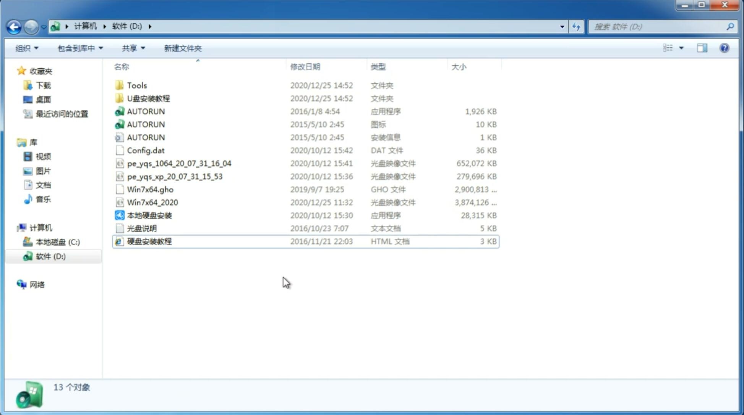Open Win7x64.gho backup file

151,189
